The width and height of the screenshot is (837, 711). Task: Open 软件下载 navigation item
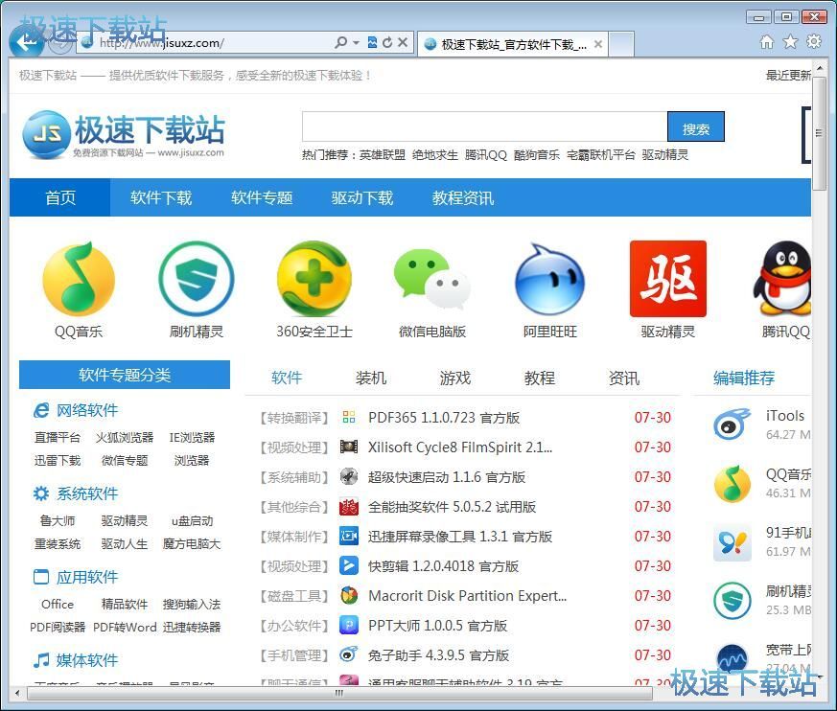point(161,197)
